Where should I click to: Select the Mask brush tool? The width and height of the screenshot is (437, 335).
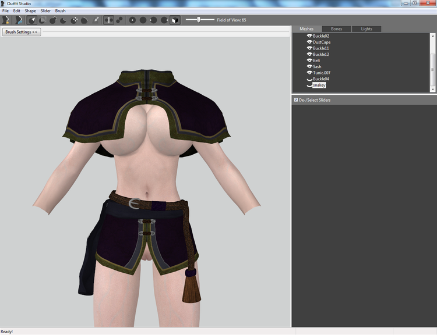tap(43, 20)
